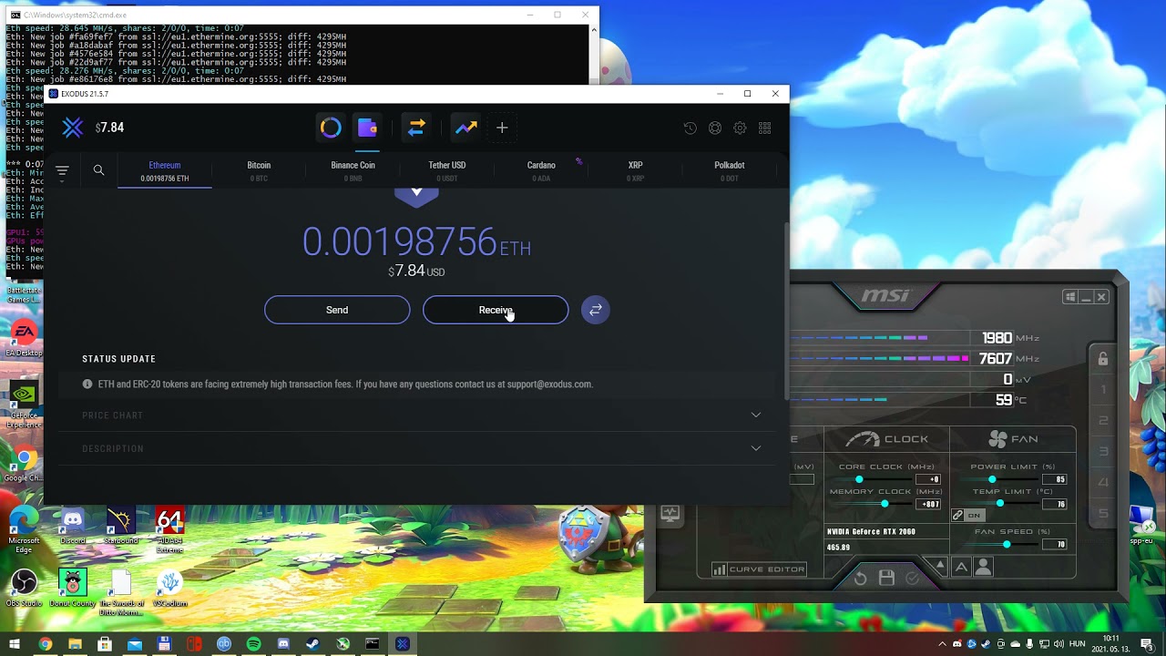Save the Afterburner profile with floppy icon
This screenshot has height=656, width=1166.
pyautogui.click(x=886, y=578)
